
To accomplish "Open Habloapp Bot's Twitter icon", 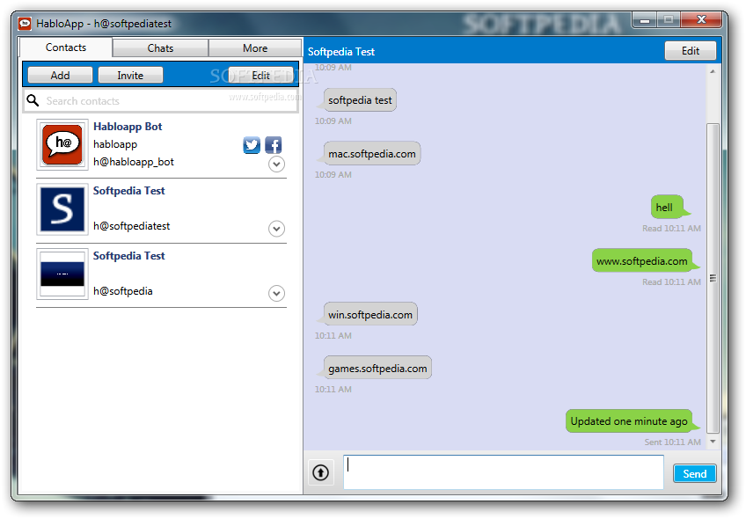I will pos(252,145).
